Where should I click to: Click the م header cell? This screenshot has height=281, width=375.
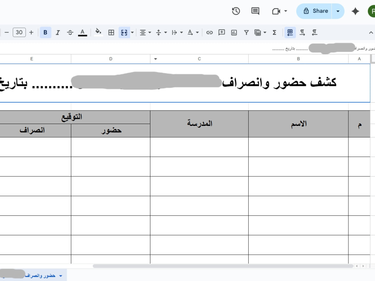[x=359, y=124]
